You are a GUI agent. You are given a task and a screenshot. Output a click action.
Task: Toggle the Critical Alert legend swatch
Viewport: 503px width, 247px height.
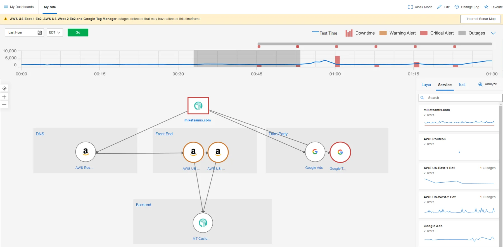(x=424, y=33)
